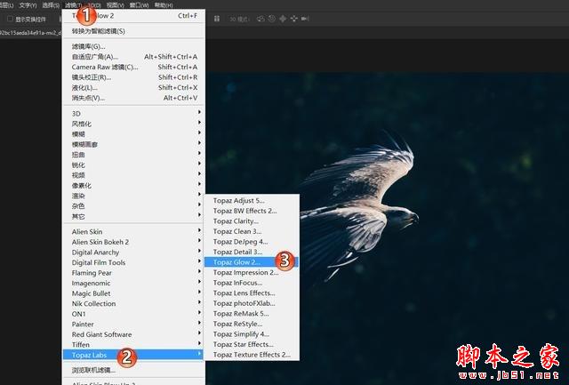This screenshot has width=569, height=385.
Task: Open the Magic Bullet plugin submenu
Action: tap(133, 293)
